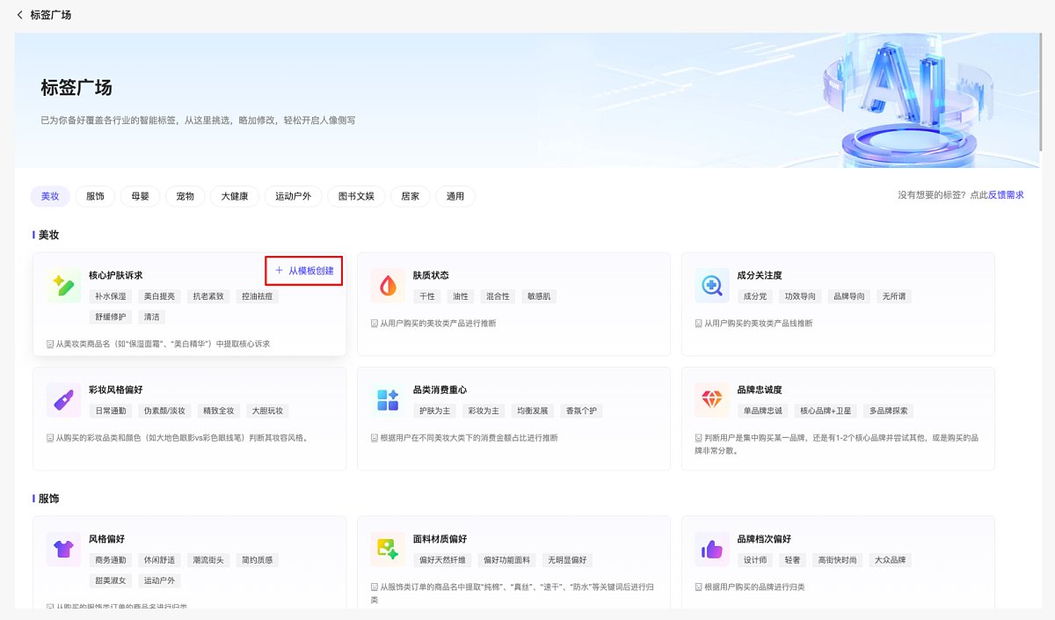Click the 高街快时尚 tag

(838, 560)
